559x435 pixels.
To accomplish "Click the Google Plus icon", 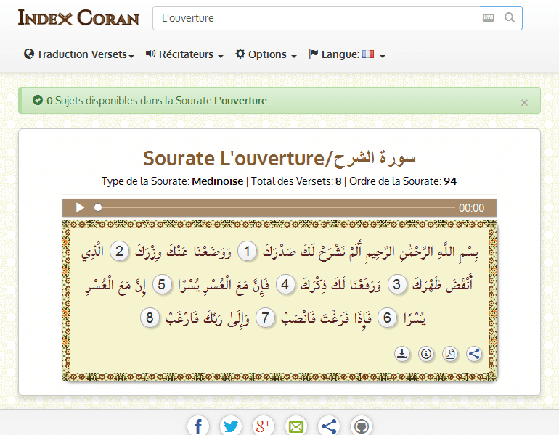I will pyautogui.click(x=263, y=426).
